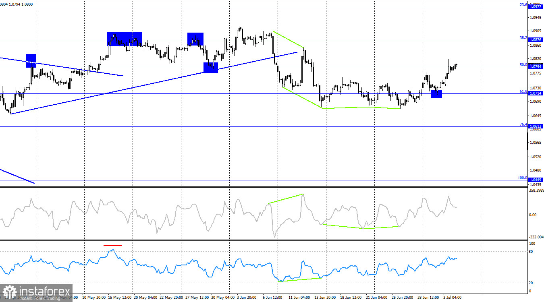The height and width of the screenshot is (302, 544).
Task: Click the 11 Jun 04:00 time label
Action: [299, 298]
